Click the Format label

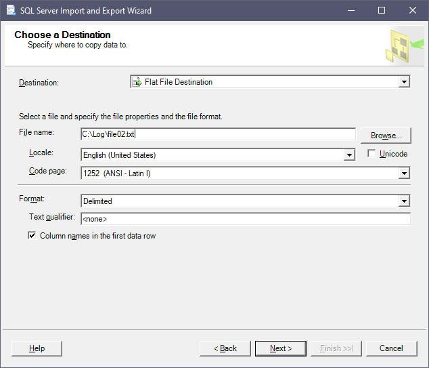[32, 199]
